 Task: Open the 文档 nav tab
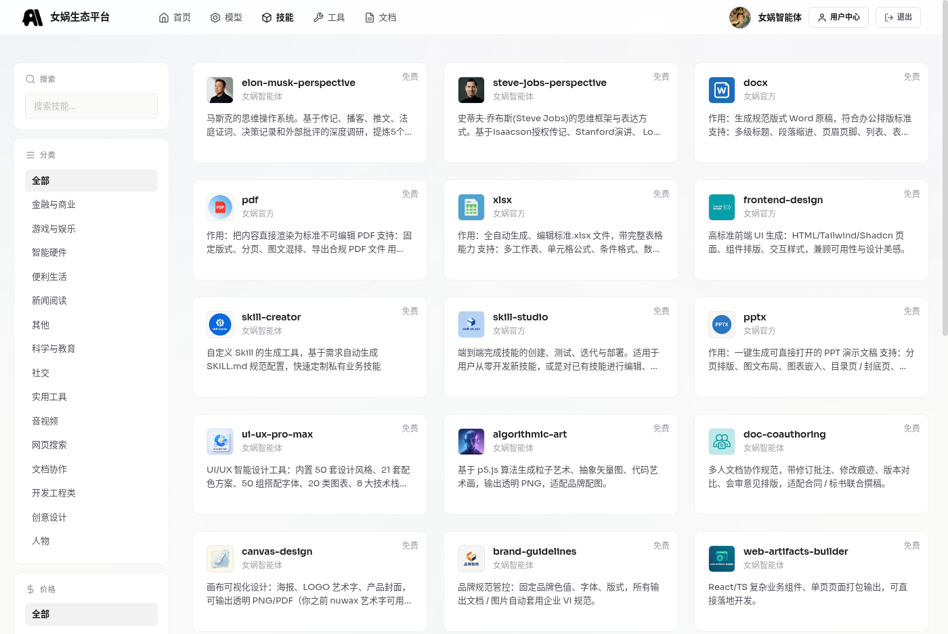pos(381,18)
